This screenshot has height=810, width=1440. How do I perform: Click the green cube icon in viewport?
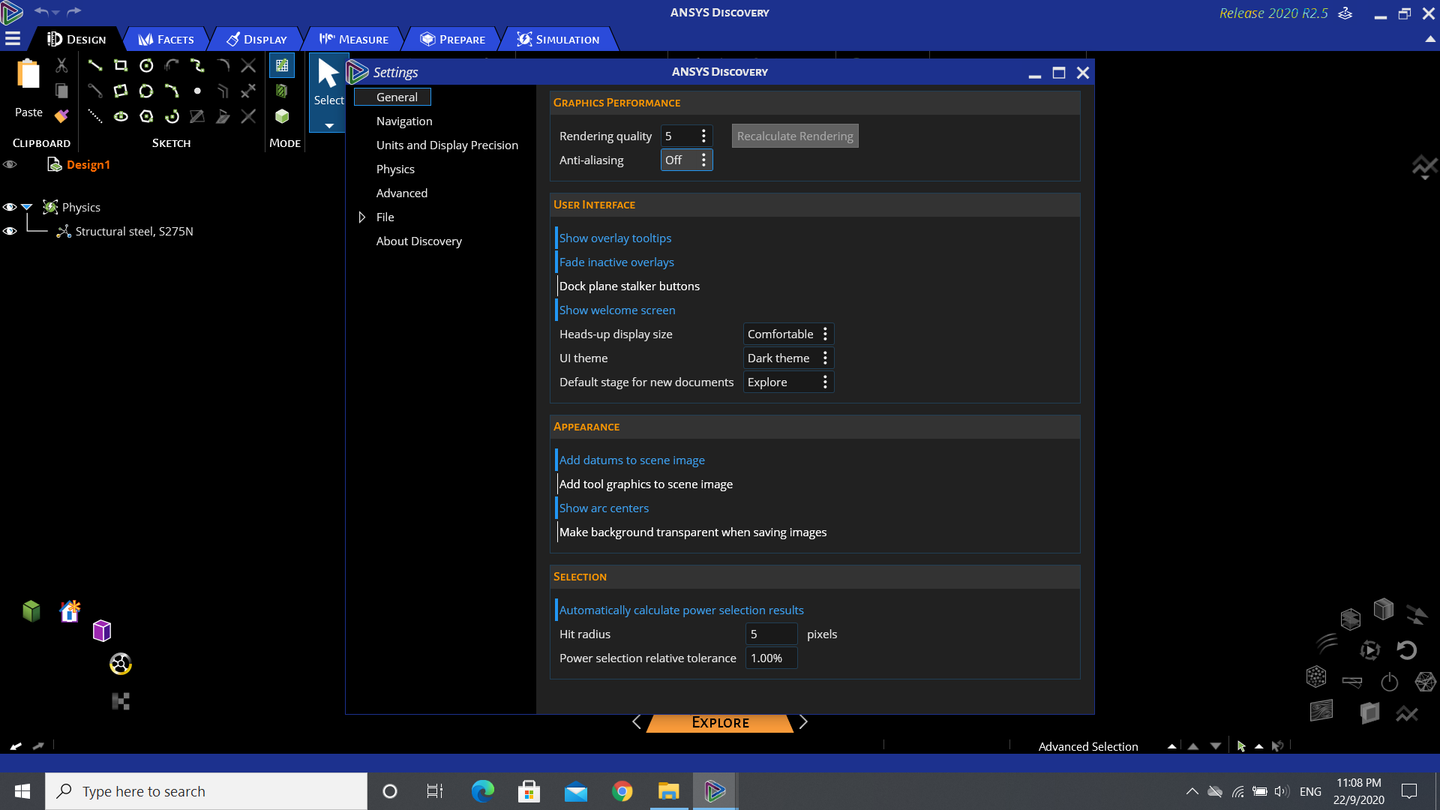pos(31,611)
